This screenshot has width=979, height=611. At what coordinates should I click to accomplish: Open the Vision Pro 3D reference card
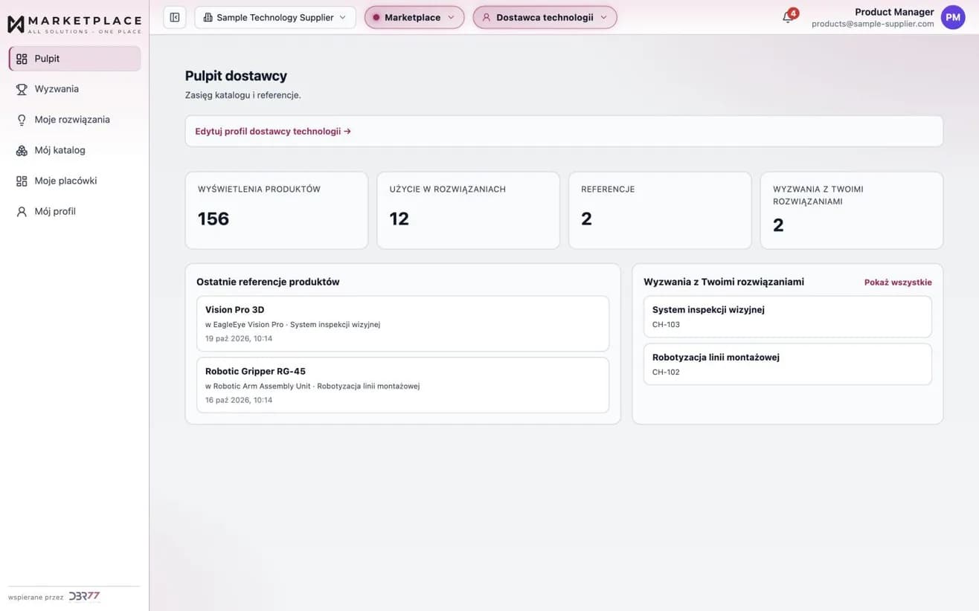pos(404,323)
